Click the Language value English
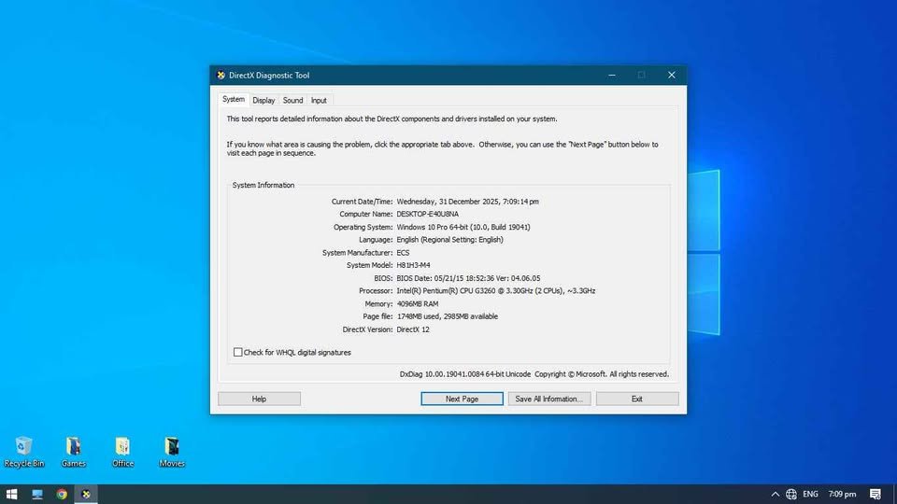897x504 pixels. click(x=449, y=240)
